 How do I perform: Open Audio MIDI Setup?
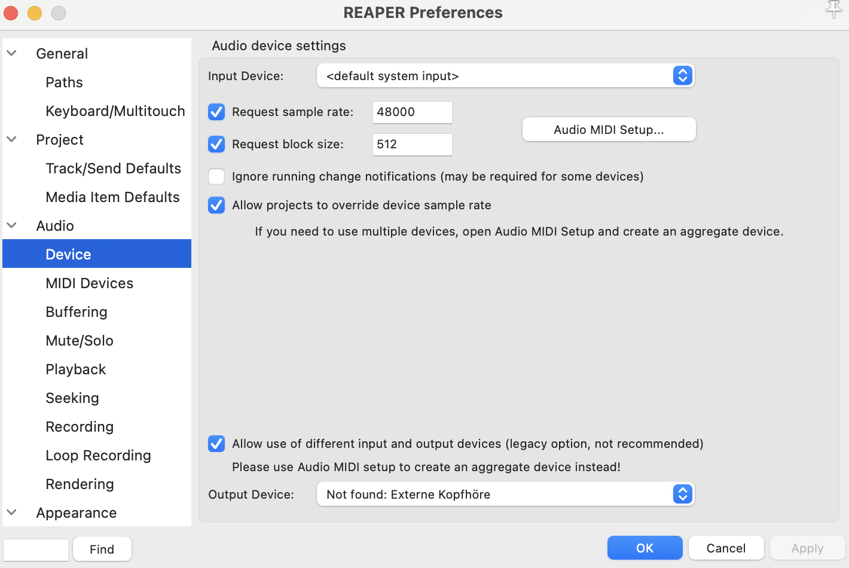609,130
